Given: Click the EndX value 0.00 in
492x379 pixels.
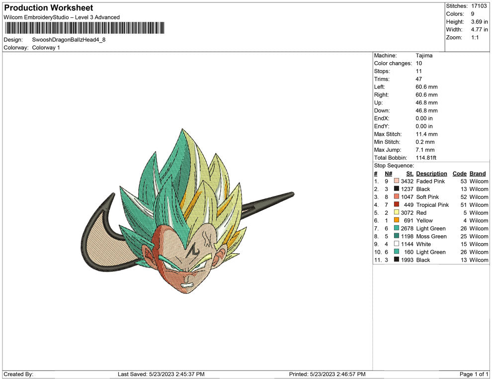Looking at the screenshot, I should pos(424,118).
